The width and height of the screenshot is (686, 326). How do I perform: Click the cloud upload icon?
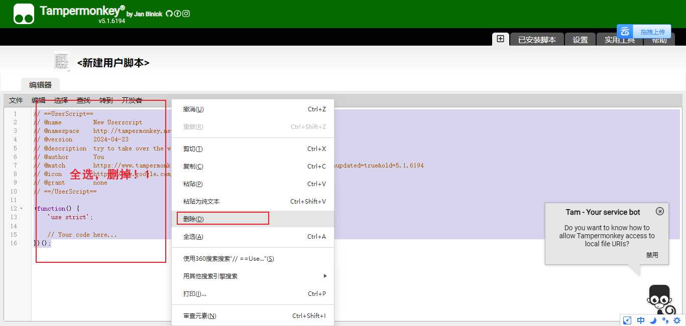[625, 32]
